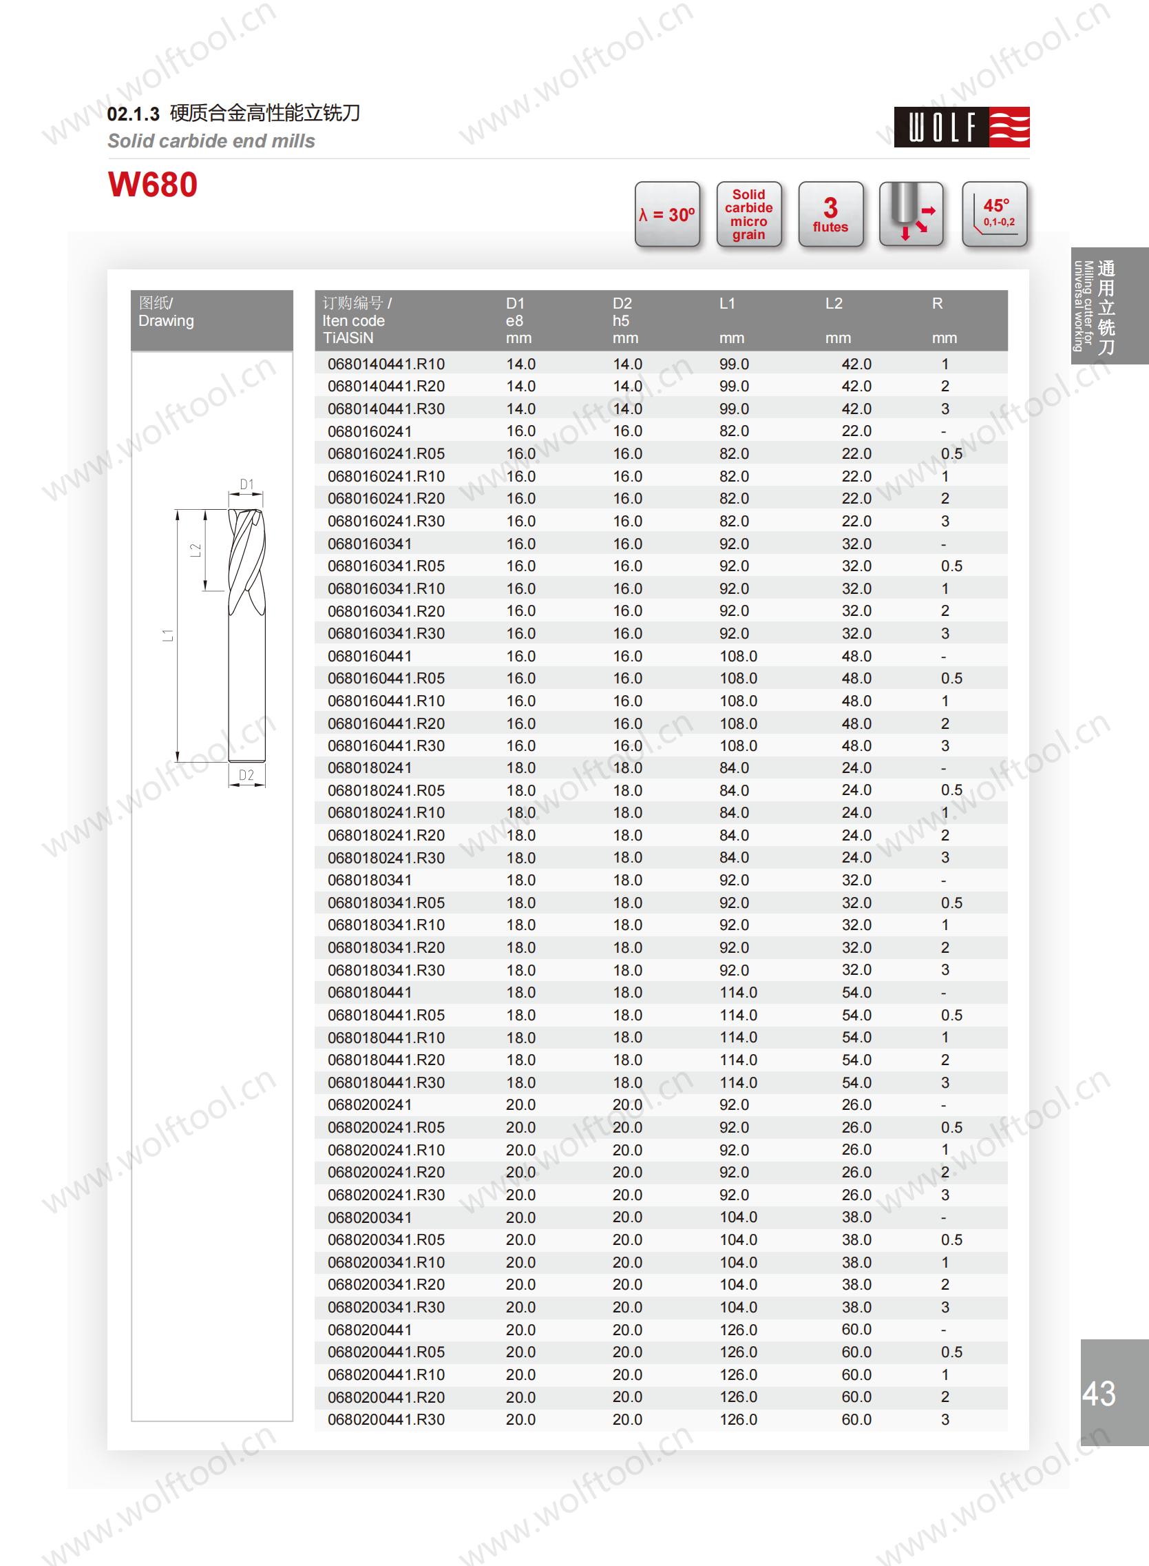Click the 02.1.3 section heading
The image size is (1149, 1566).
pos(234,113)
